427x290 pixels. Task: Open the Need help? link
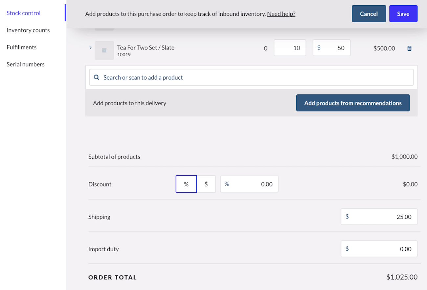[x=281, y=14]
